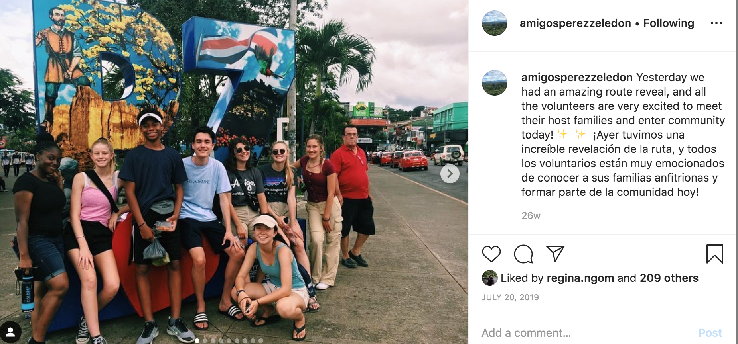Open amigosperezzeledon username in caption
This screenshot has height=344, width=738.
[577, 77]
